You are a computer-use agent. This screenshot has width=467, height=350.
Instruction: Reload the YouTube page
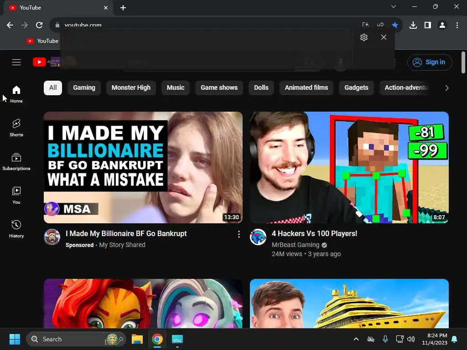pyautogui.click(x=39, y=25)
